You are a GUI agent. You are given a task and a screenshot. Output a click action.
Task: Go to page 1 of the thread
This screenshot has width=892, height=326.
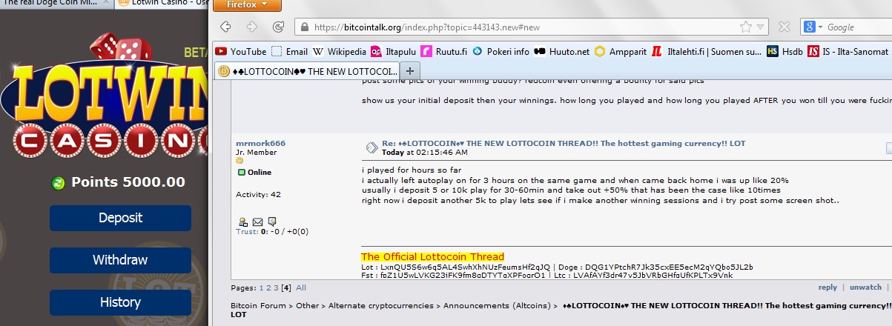(x=260, y=287)
